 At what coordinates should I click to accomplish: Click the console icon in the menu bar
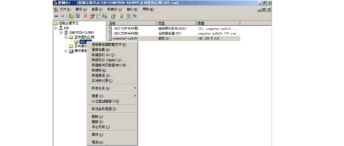click(56, 9)
